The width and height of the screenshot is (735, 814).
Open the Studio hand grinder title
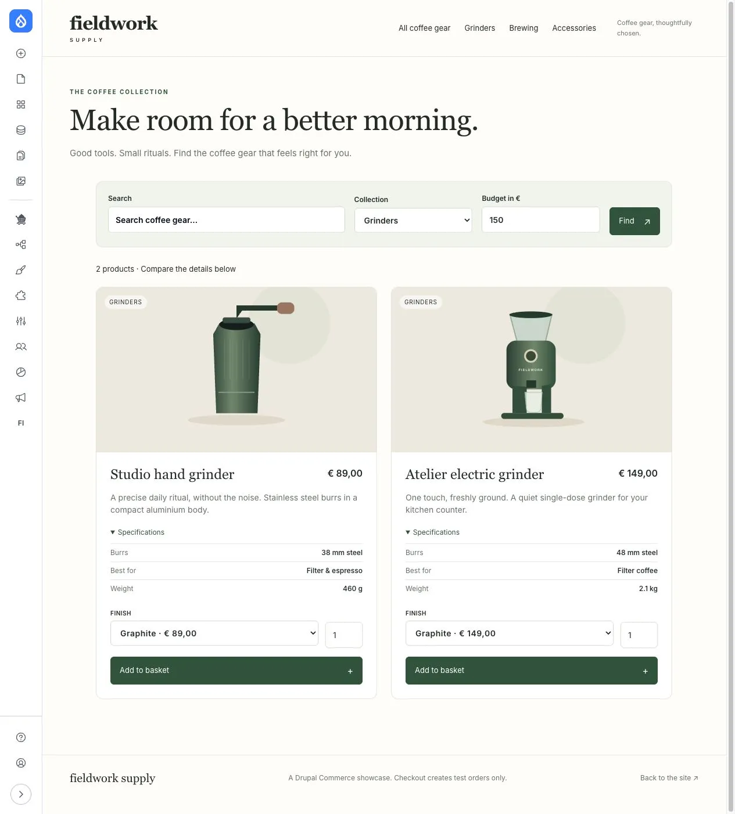[173, 474]
